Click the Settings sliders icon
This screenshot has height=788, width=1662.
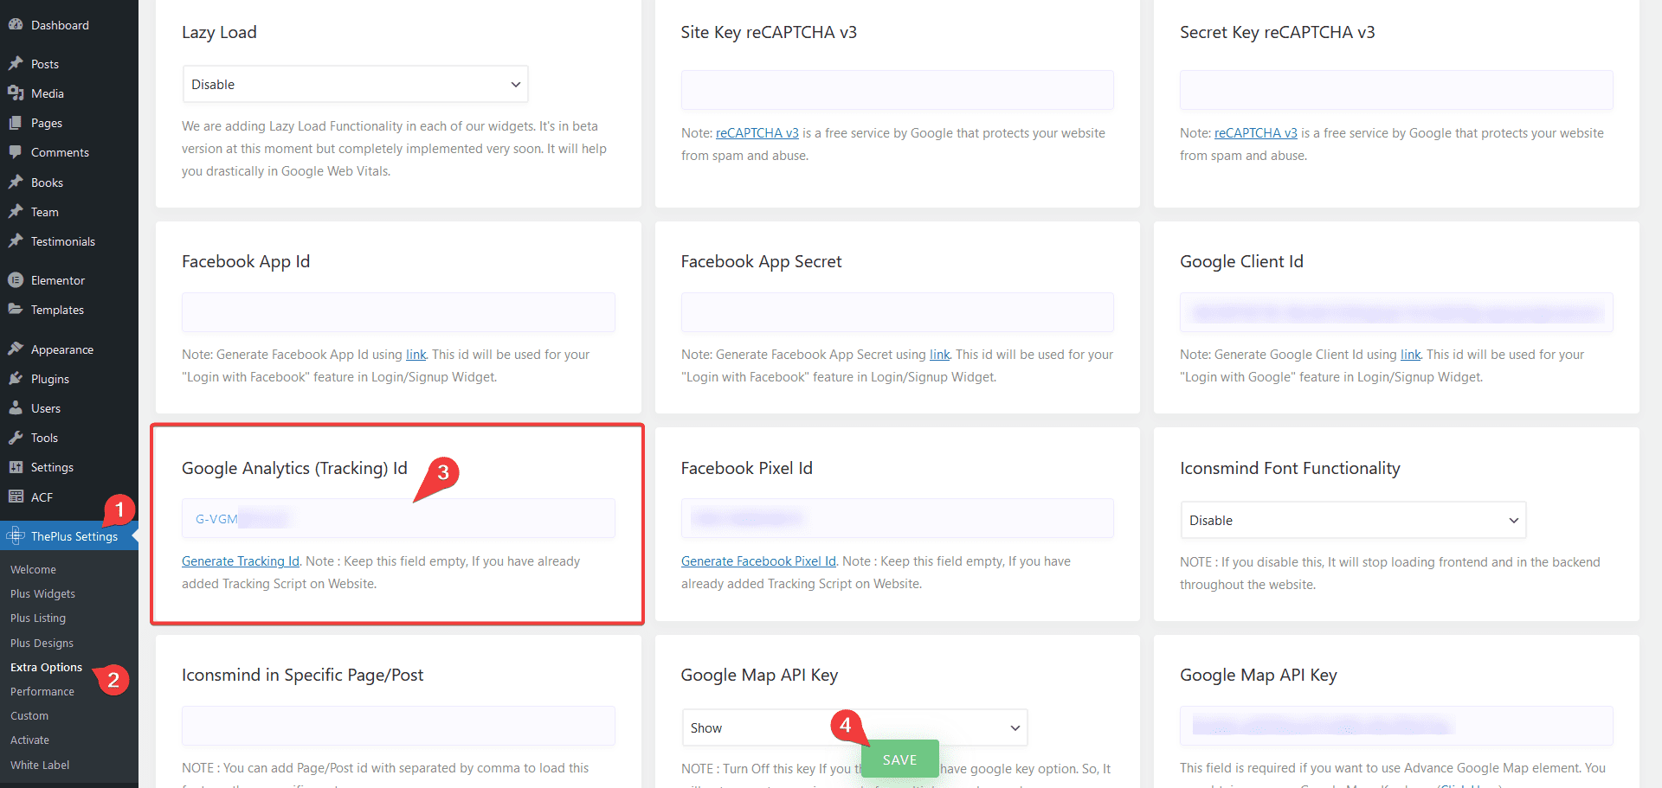pos(16,467)
